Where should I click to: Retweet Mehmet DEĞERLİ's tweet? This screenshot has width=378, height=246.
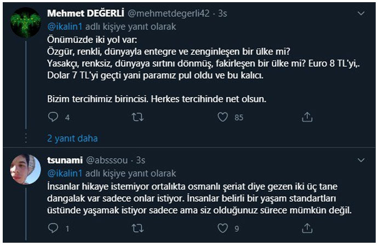pos(138,117)
